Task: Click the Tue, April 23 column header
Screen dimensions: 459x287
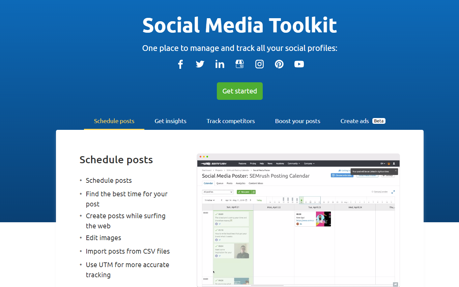Action: pyautogui.click(x=314, y=207)
